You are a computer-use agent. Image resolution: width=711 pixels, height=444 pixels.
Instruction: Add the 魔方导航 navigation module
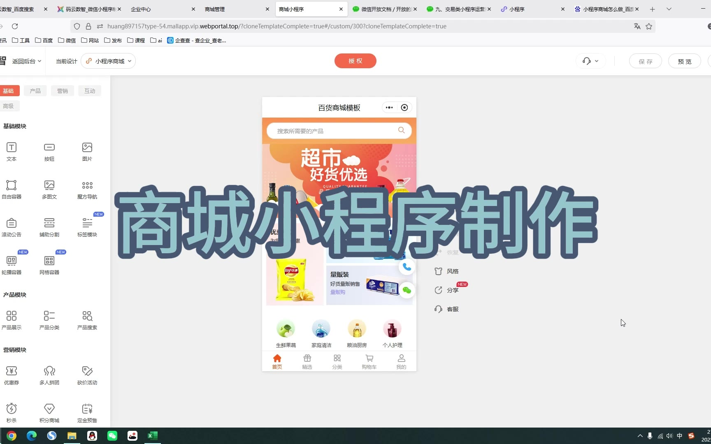(87, 190)
